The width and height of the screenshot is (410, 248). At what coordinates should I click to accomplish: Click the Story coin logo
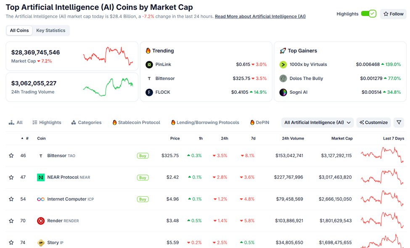(x=41, y=243)
